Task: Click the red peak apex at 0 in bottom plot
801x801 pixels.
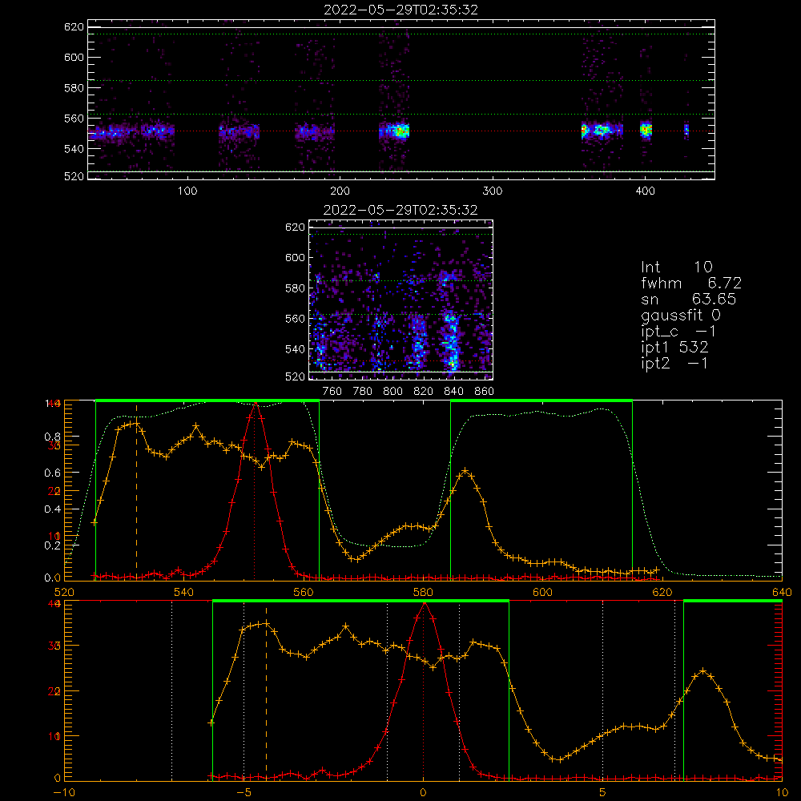Action: pyautogui.click(x=424, y=604)
